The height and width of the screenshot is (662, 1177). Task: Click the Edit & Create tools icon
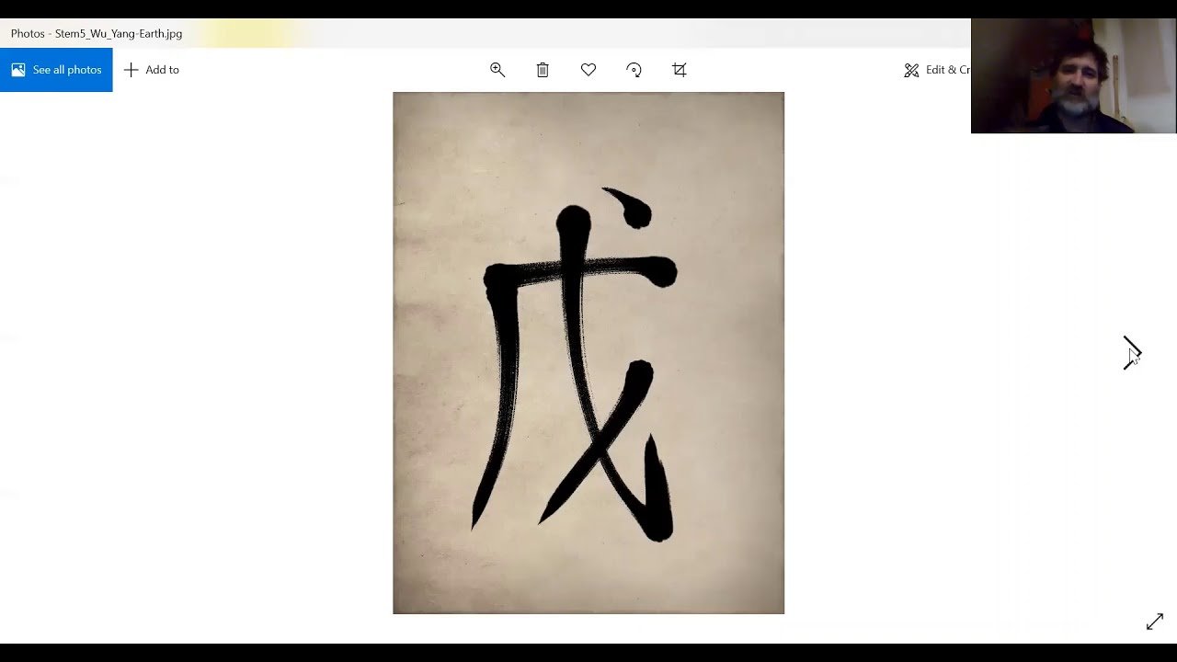click(x=911, y=70)
